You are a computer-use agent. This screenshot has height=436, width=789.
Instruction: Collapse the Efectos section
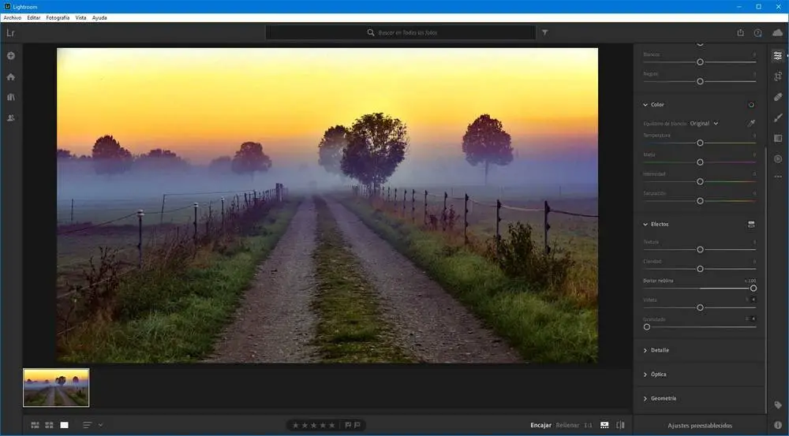[x=645, y=224]
